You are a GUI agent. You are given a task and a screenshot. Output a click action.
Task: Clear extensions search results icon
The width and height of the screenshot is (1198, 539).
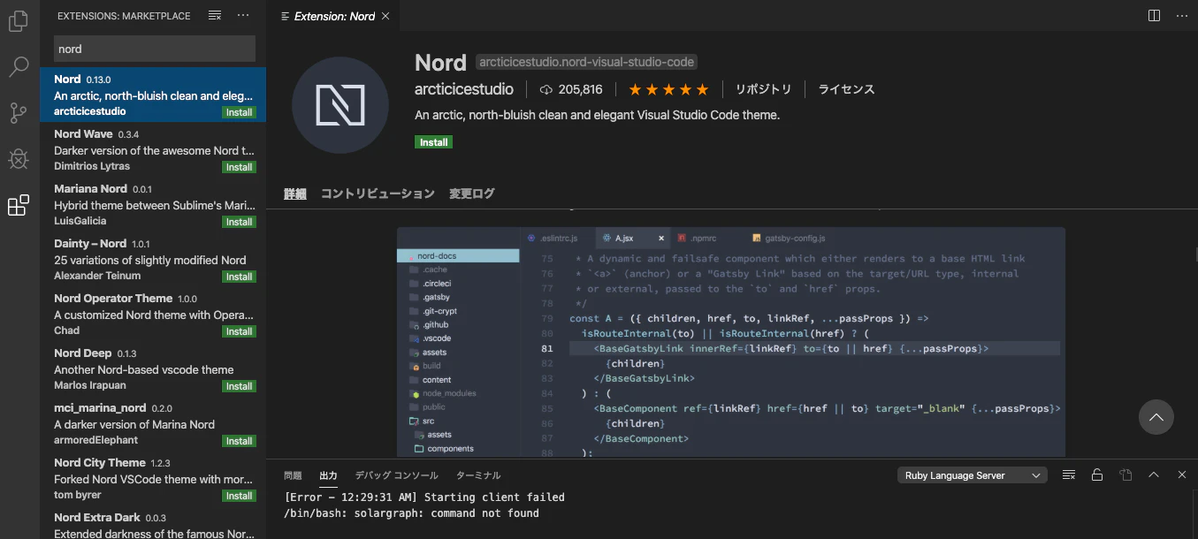215,16
